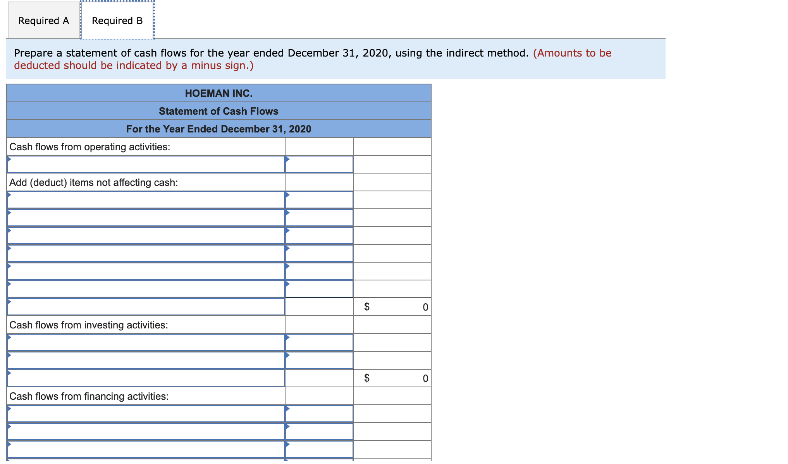
Task: Open fifth dropdown under Add (deduct) items
Action: pyautogui.click(x=146, y=271)
